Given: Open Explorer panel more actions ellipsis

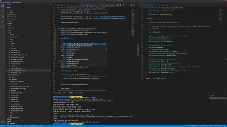Looking at the screenshot, I should pos(49,5).
